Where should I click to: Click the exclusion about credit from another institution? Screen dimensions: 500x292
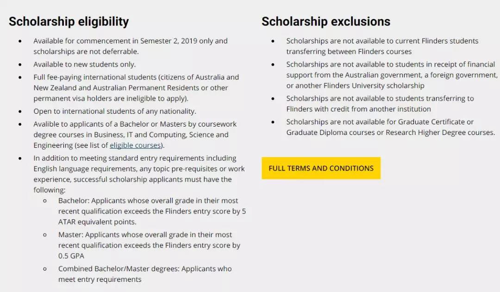click(x=380, y=103)
